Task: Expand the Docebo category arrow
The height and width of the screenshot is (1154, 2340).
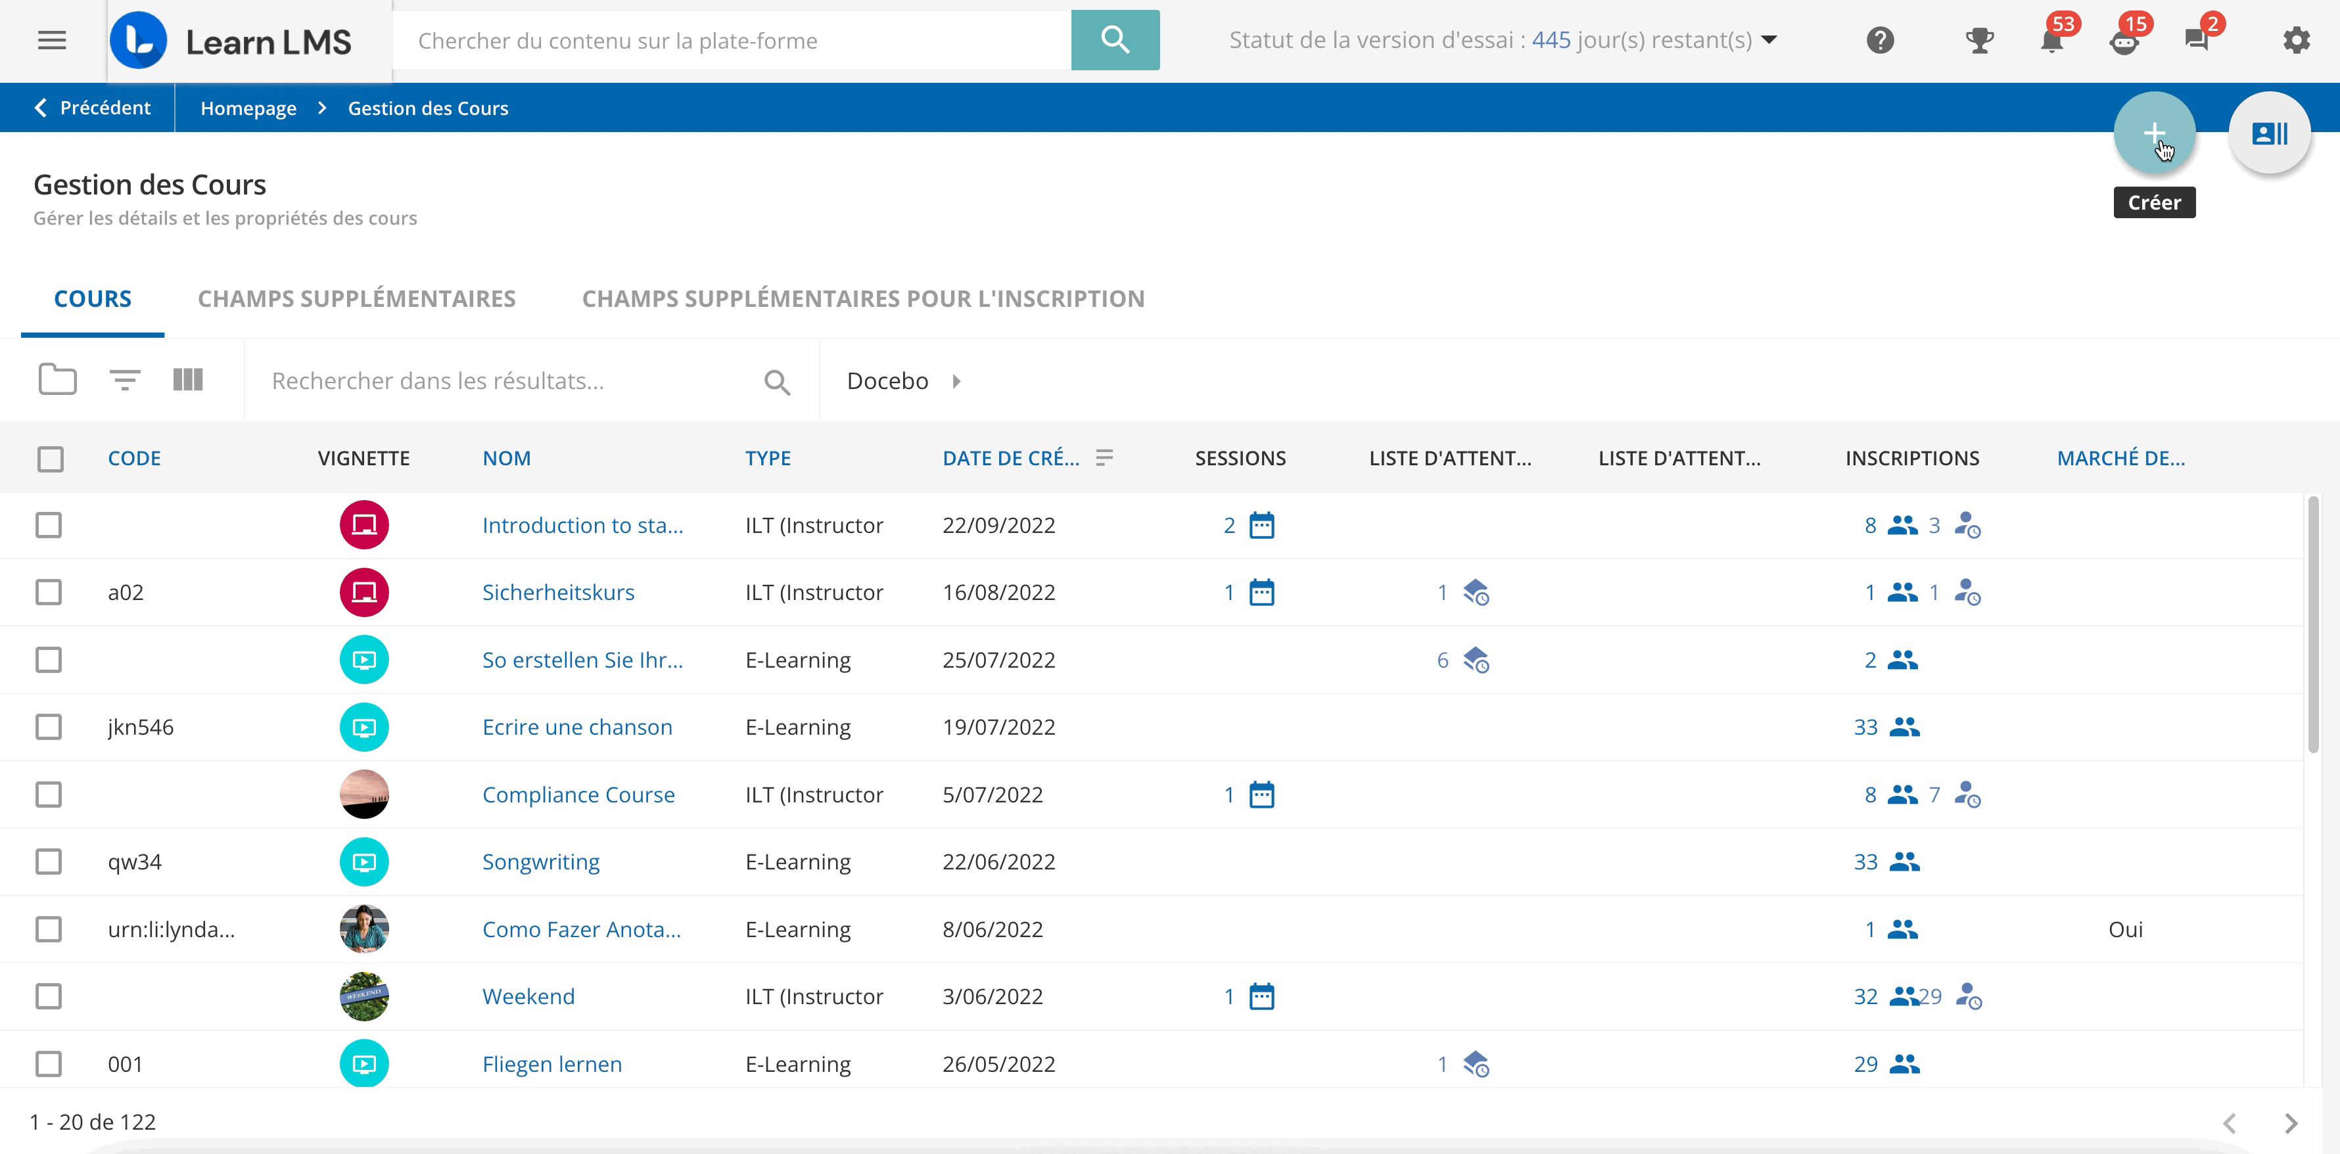Action: point(956,381)
